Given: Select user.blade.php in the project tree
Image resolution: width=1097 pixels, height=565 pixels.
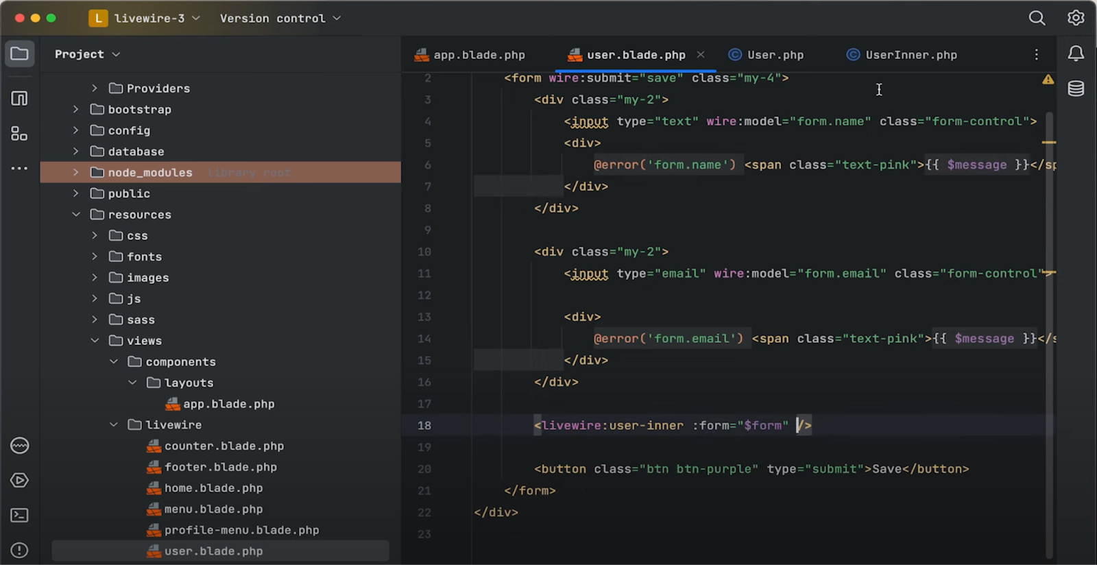Looking at the screenshot, I should (220, 551).
